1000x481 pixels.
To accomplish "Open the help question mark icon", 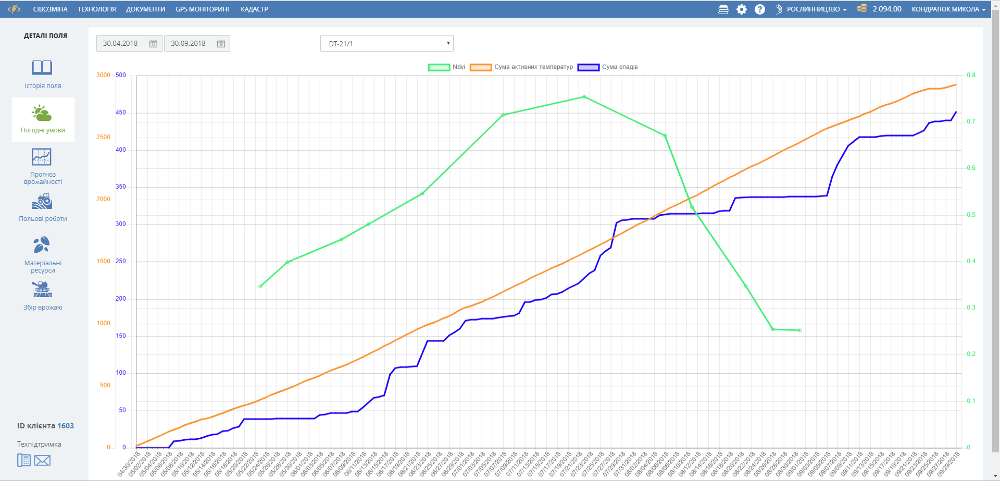I will coord(760,9).
